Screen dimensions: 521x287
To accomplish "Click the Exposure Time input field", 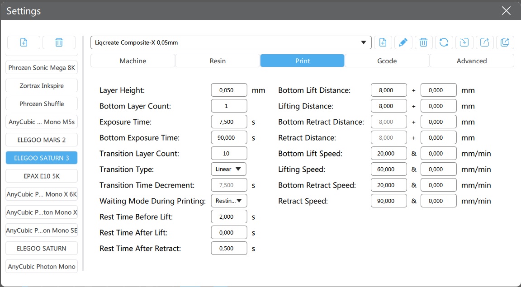I will click(x=229, y=122).
